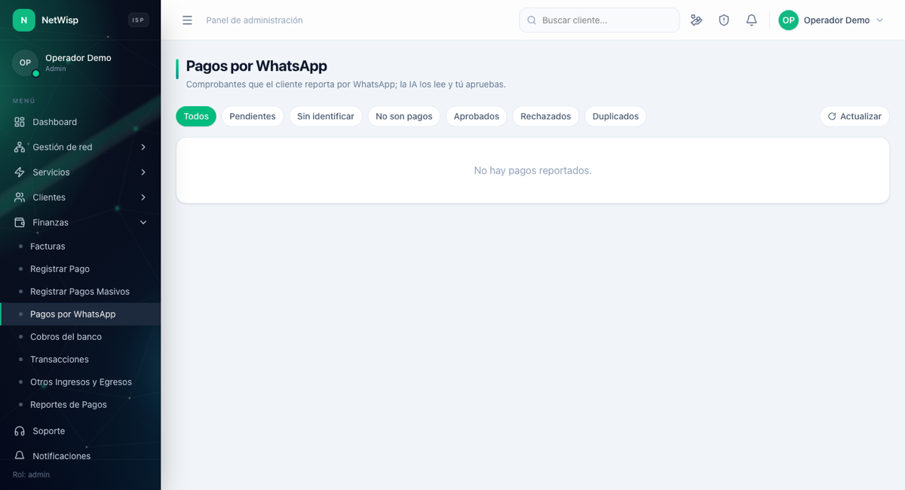The width and height of the screenshot is (905, 490).
Task: Click the refresh icon in Actualizar button
Action: (832, 116)
